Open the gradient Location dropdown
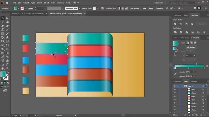 point(195,76)
